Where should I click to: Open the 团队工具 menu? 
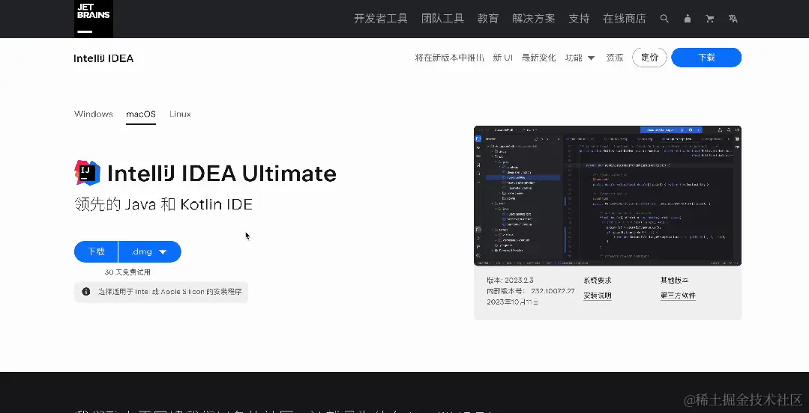coord(442,19)
